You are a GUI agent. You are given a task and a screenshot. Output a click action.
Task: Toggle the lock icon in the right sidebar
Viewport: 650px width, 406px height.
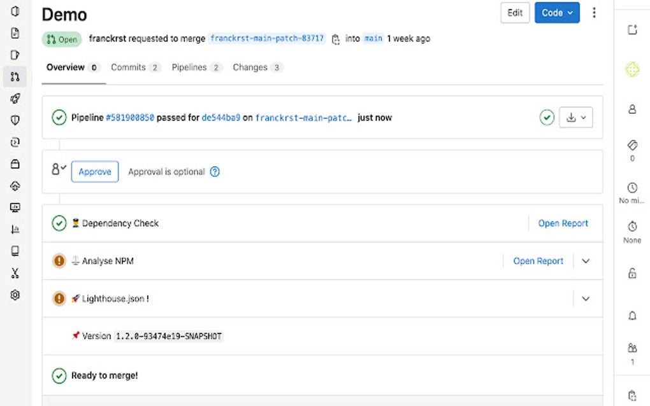point(631,274)
